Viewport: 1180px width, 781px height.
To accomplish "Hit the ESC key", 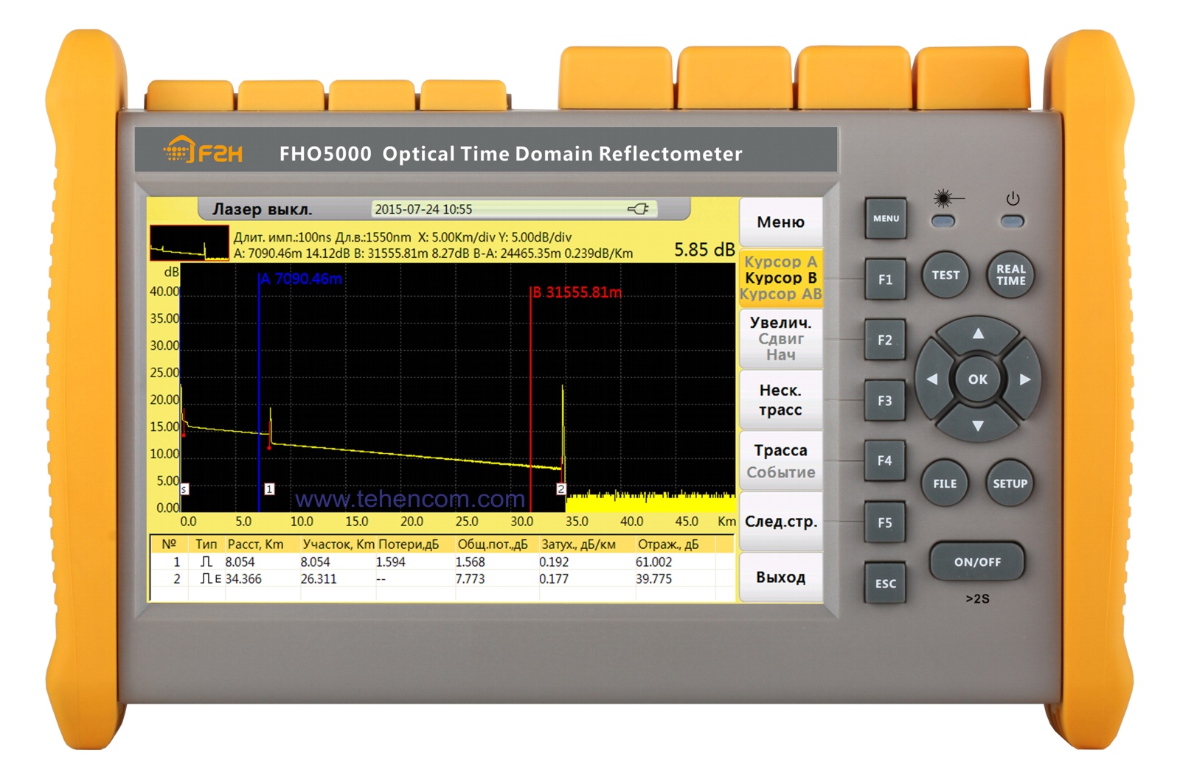I will (x=885, y=583).
